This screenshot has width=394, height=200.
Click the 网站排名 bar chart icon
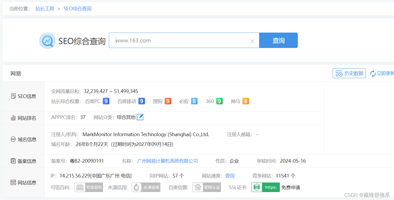[x=13, y=118]
